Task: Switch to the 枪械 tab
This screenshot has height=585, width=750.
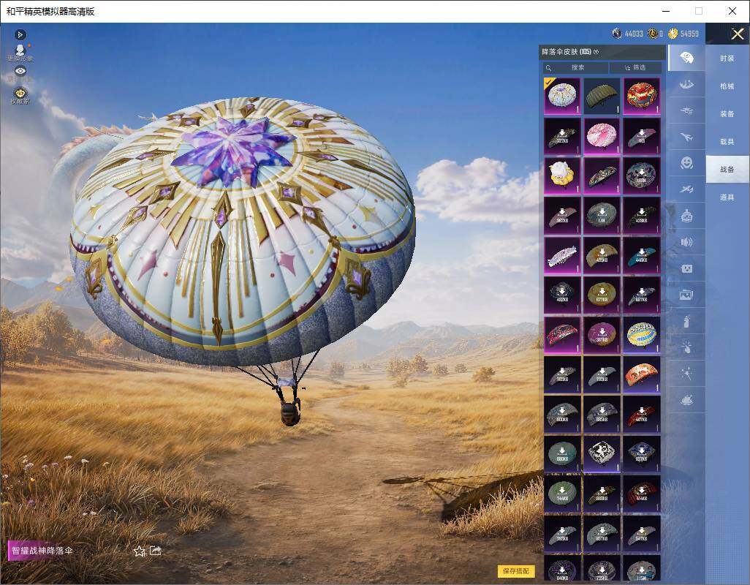Action: pyautogui.click(x=727, y=86)
